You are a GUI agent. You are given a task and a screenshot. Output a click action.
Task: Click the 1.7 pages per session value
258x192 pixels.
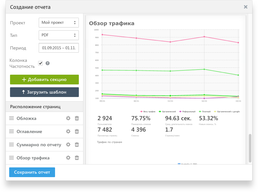click(169, 130)
